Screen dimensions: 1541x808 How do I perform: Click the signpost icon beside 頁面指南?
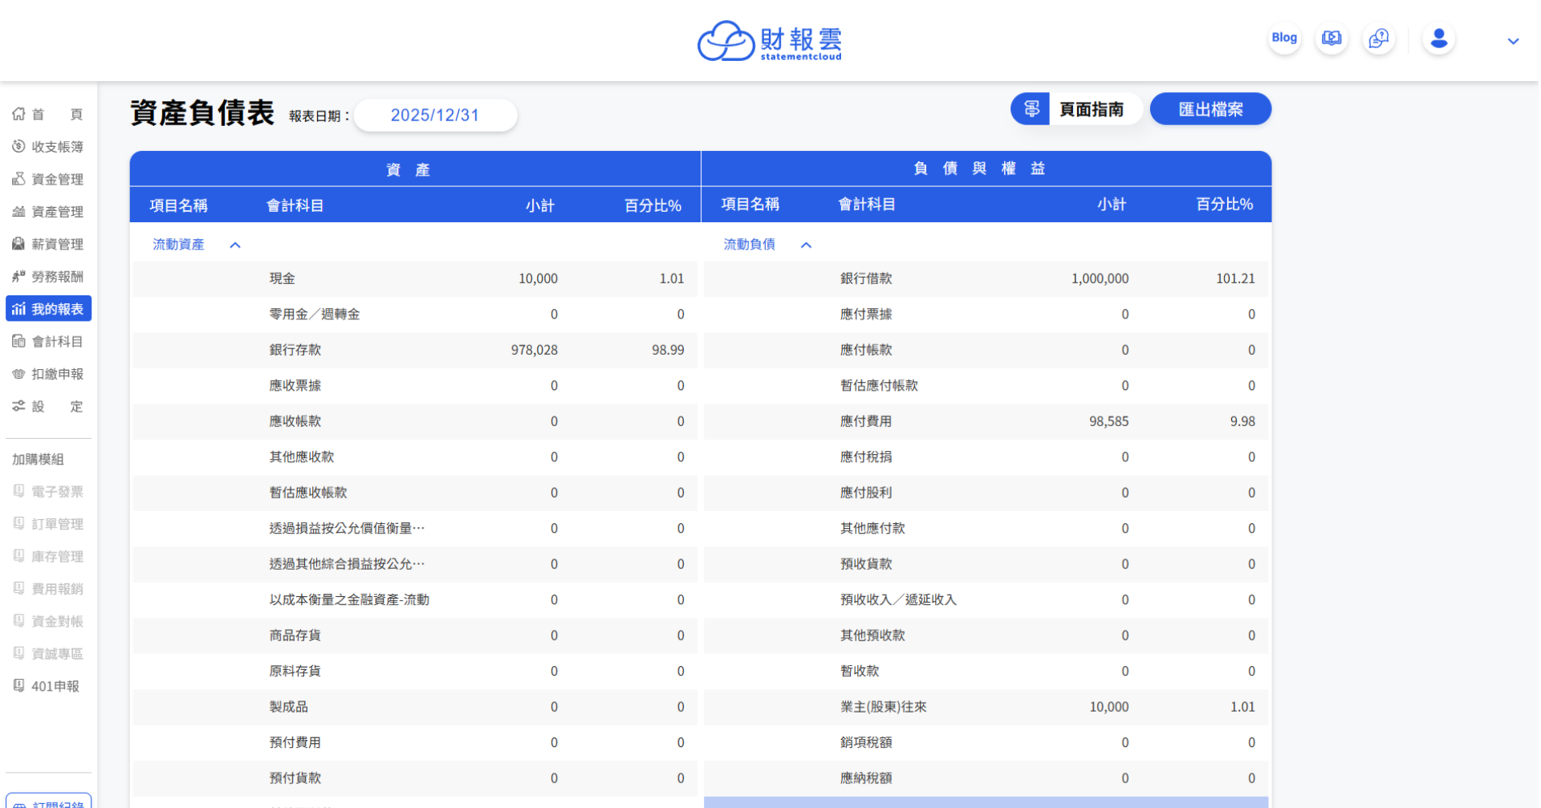coord(1031,109)
